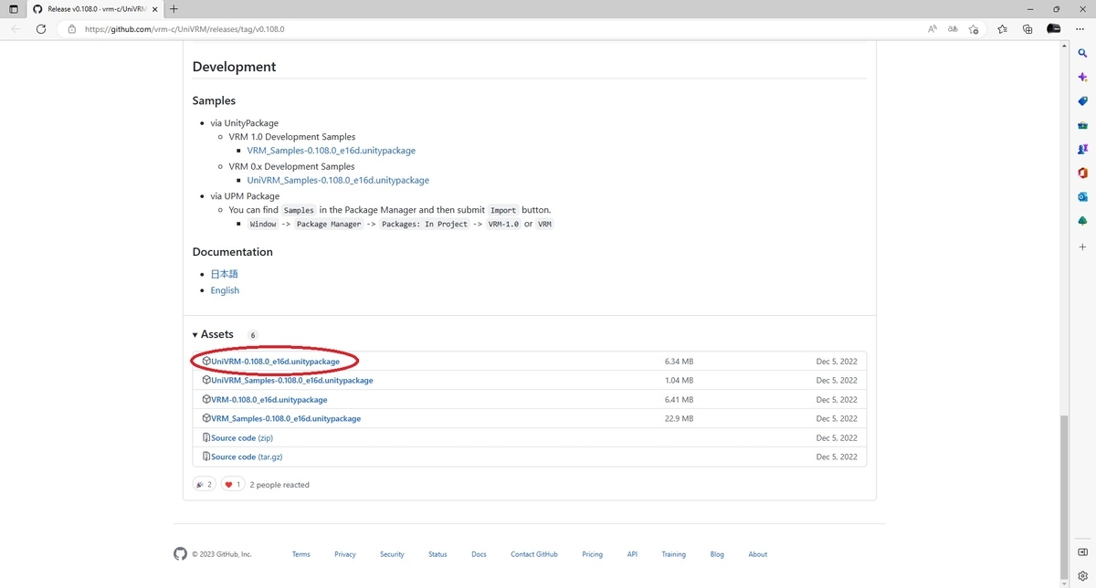Click the browser Back arrow

[x=16, y=29]
